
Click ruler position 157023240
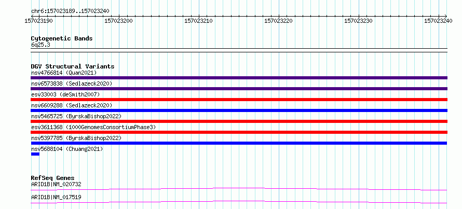[439, 21]
